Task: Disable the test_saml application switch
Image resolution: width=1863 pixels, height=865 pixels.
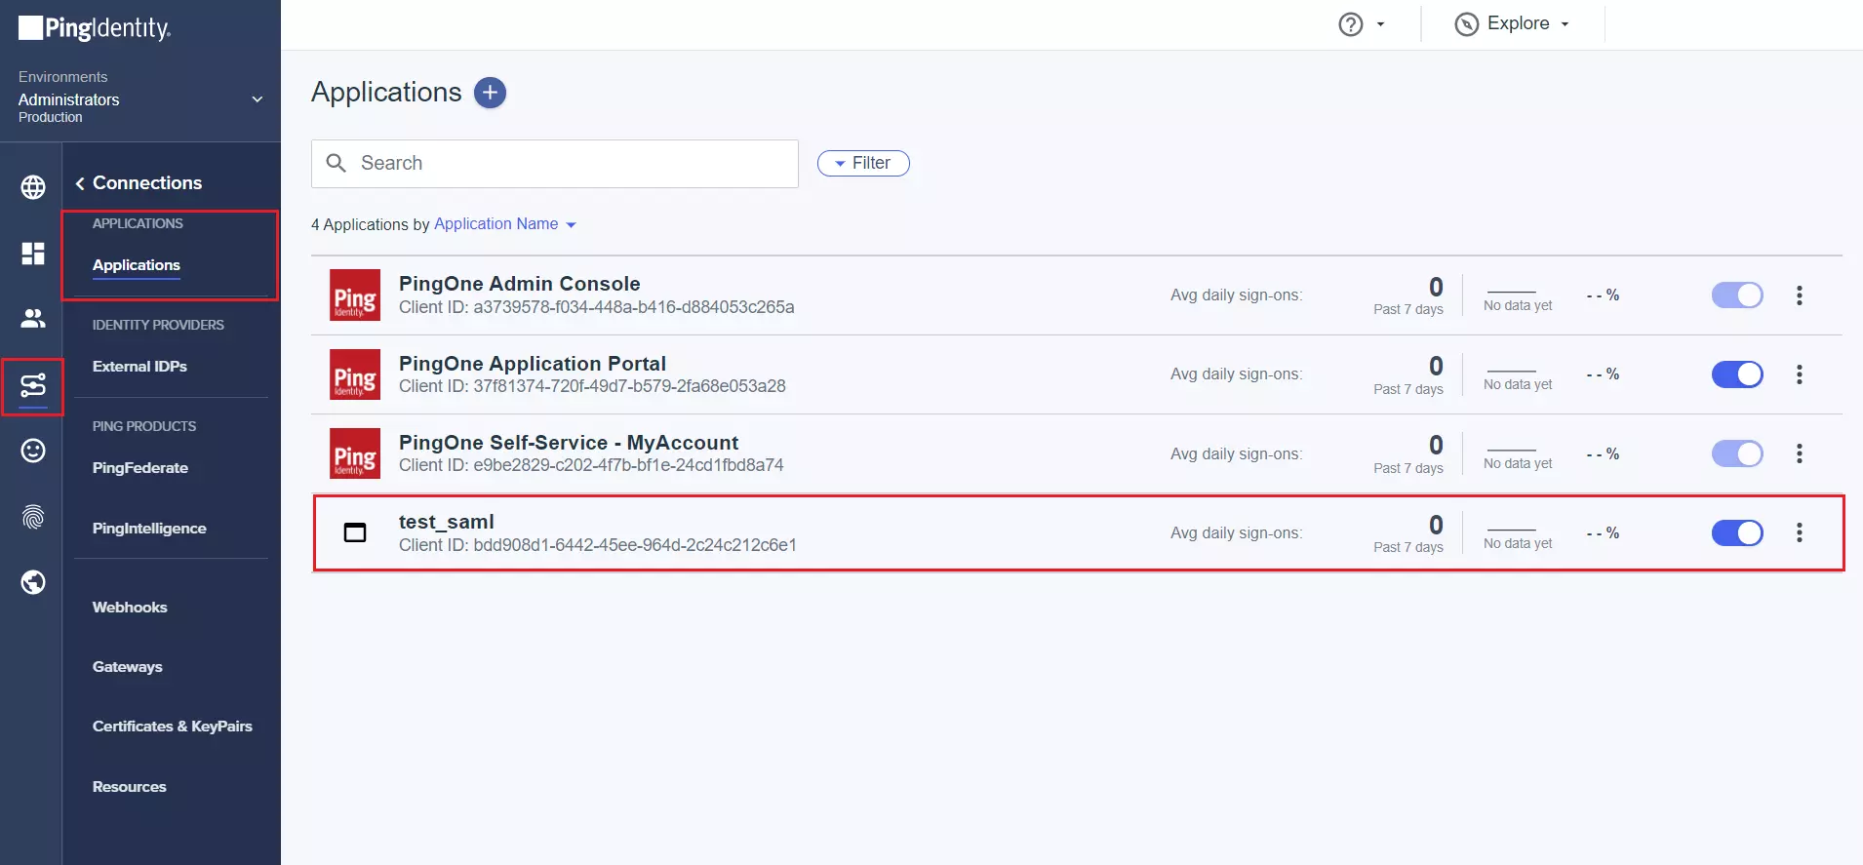Action: (x=1737, y=532)
